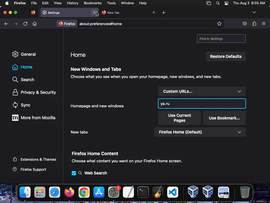Launch Terminal from the dock

tap(143, 192)
